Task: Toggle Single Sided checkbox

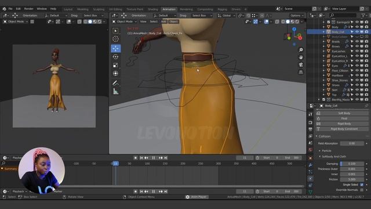Action: point(362,185)
